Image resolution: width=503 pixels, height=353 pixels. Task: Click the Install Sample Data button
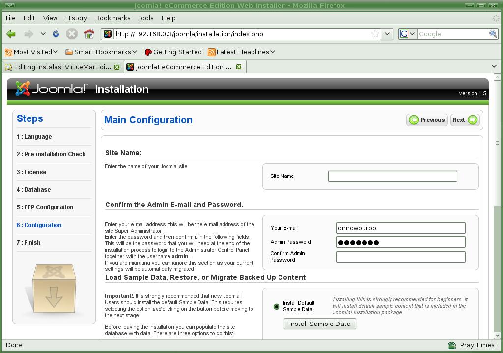[320, 324]
